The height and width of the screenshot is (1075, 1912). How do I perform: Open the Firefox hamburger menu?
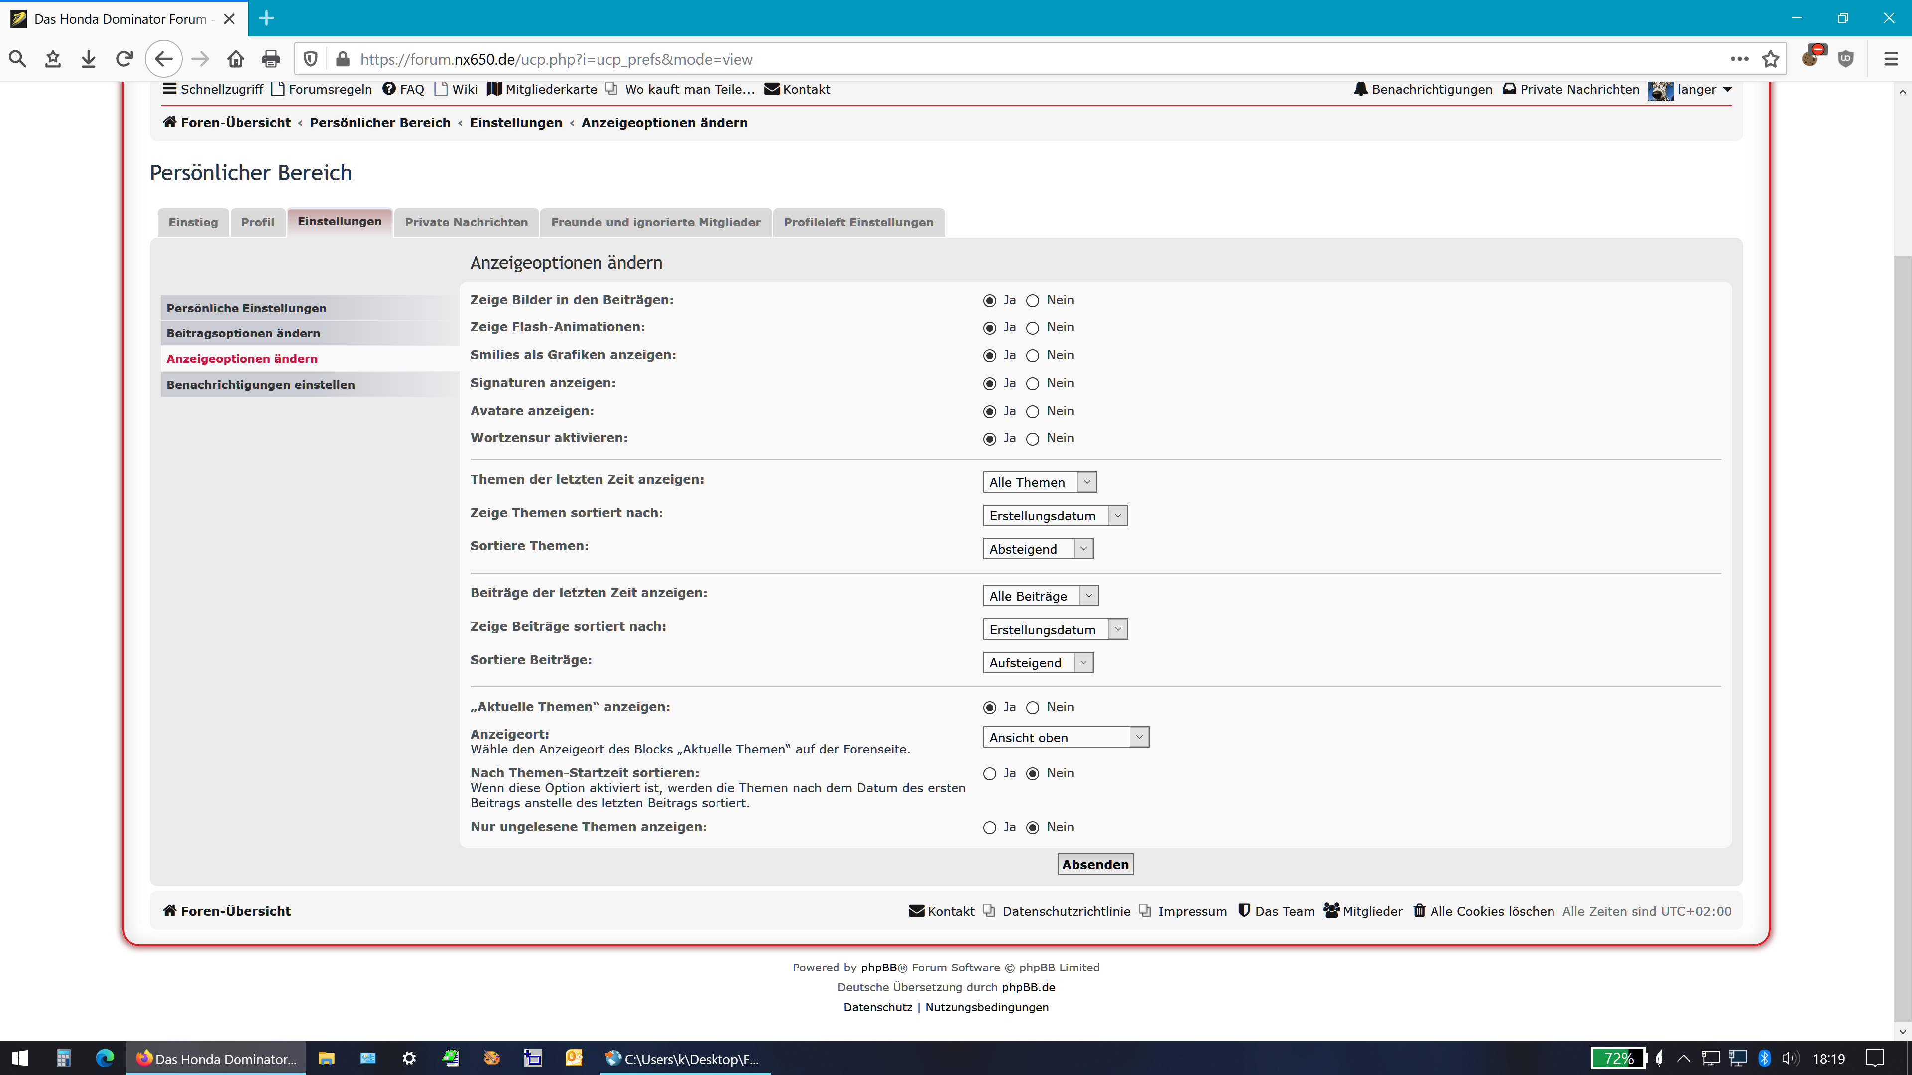pyautogui.click(x=1891, y=59)
